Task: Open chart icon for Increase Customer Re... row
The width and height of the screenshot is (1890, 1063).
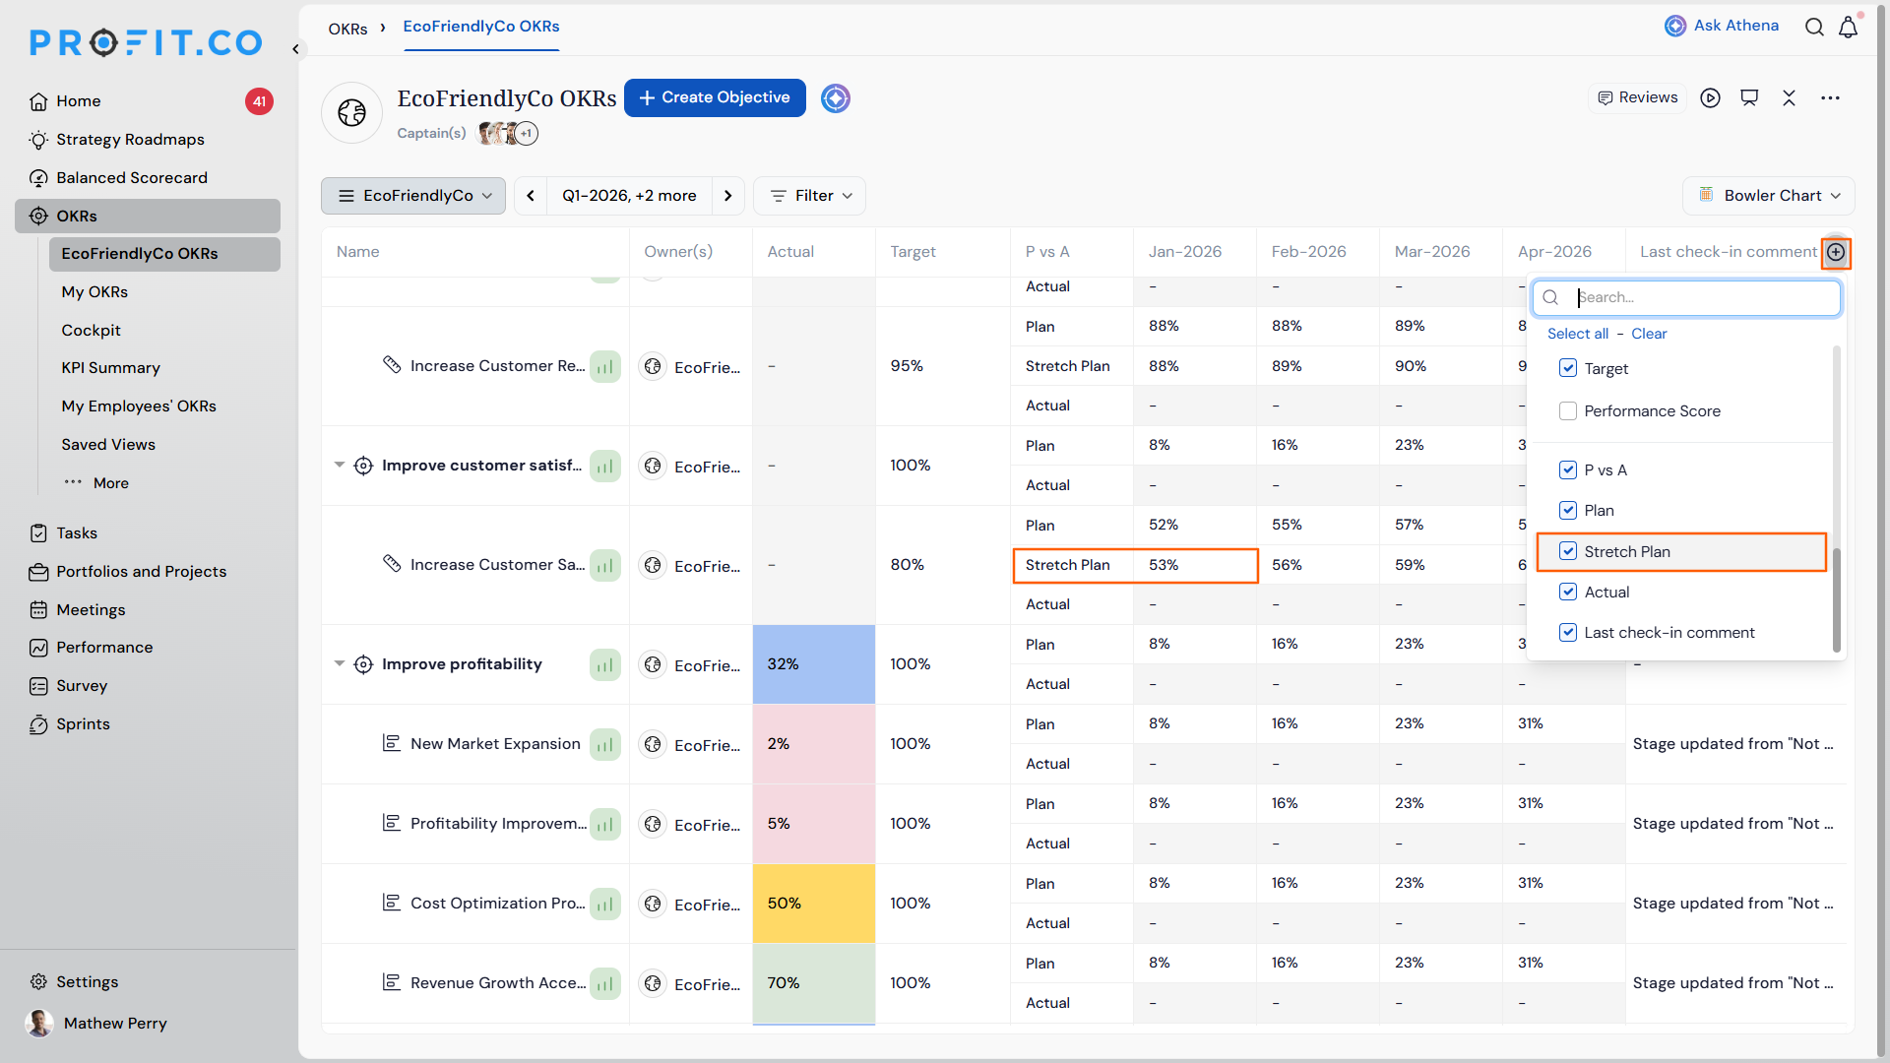Action: point(605,367)
